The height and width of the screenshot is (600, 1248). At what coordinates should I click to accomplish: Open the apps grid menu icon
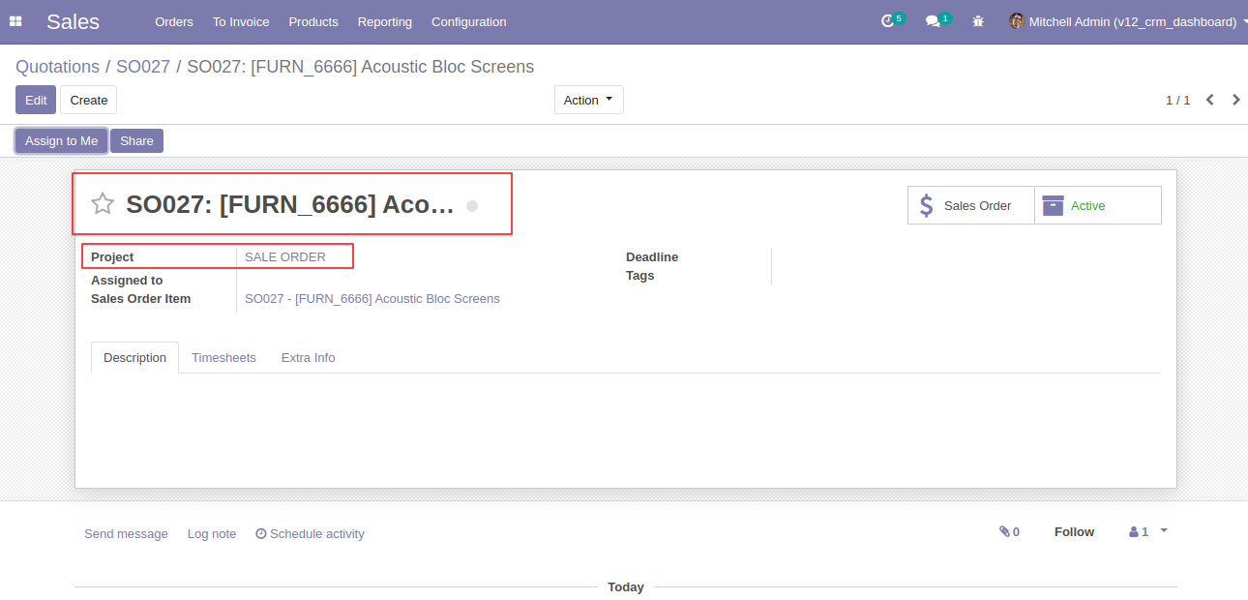pos(15,21)
